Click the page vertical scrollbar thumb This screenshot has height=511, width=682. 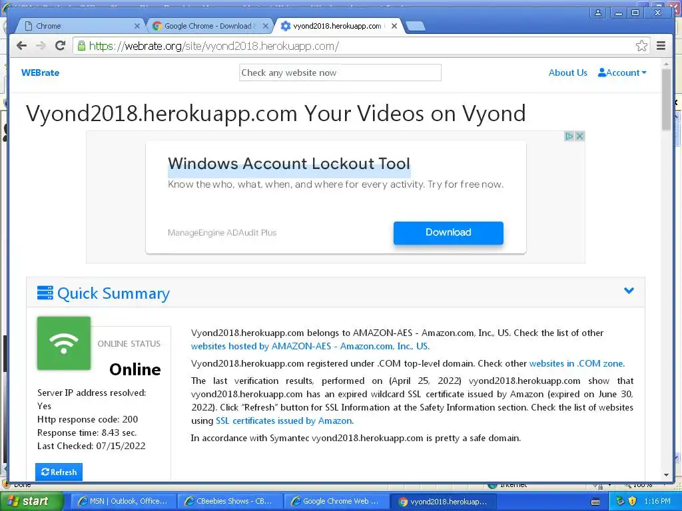point(666,98)
